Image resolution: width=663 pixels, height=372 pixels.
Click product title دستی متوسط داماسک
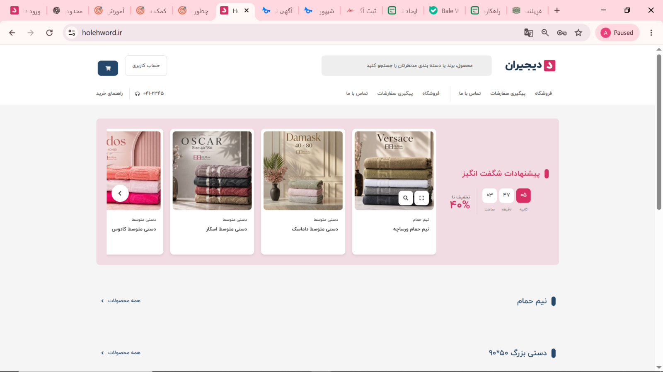315,229
